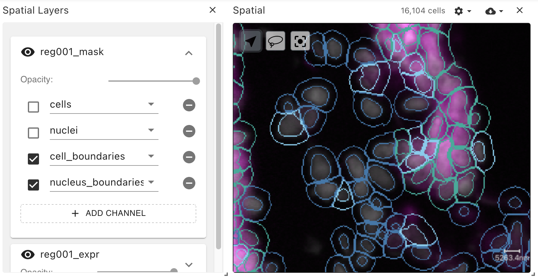Open the Spatial view settings gear
Viewport: 538px width, 279px height.
(x=459, y=11)
